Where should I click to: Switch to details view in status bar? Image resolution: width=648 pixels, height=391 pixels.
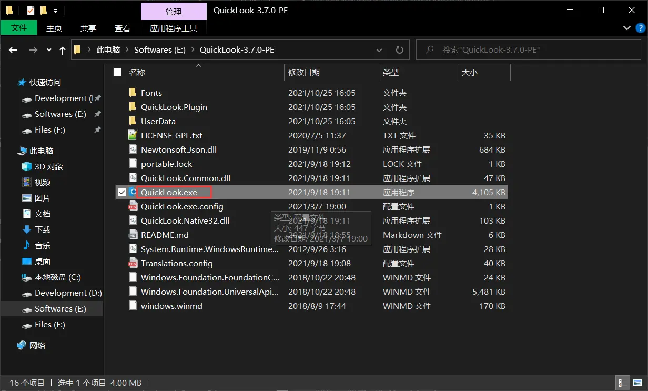tap(621, 383)
